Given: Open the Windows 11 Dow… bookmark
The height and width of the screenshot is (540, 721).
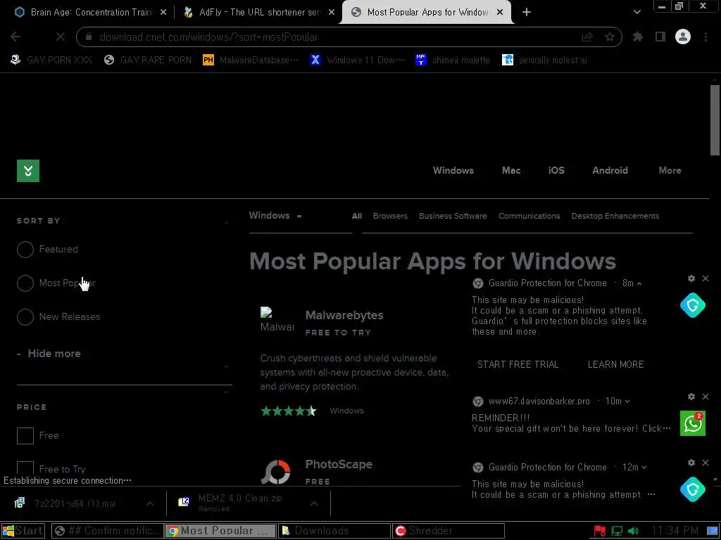Looking at the screenshot, I should (357, 60).
